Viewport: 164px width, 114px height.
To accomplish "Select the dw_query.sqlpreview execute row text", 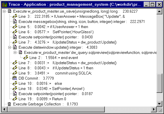I will [90, 52].
